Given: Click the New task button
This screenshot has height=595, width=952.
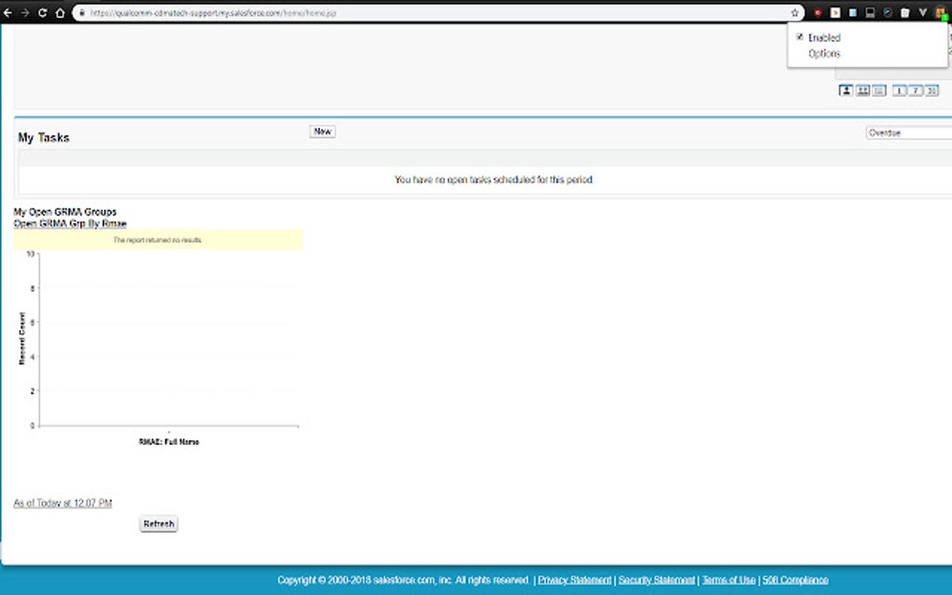Looking at the screenshot, I should [321, 131].
